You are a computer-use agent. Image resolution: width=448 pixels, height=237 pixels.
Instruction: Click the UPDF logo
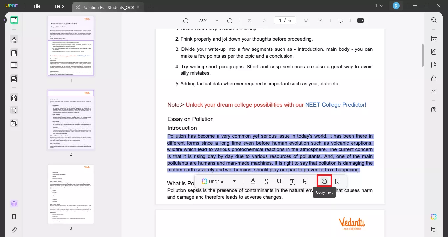(x=11, y=6)
